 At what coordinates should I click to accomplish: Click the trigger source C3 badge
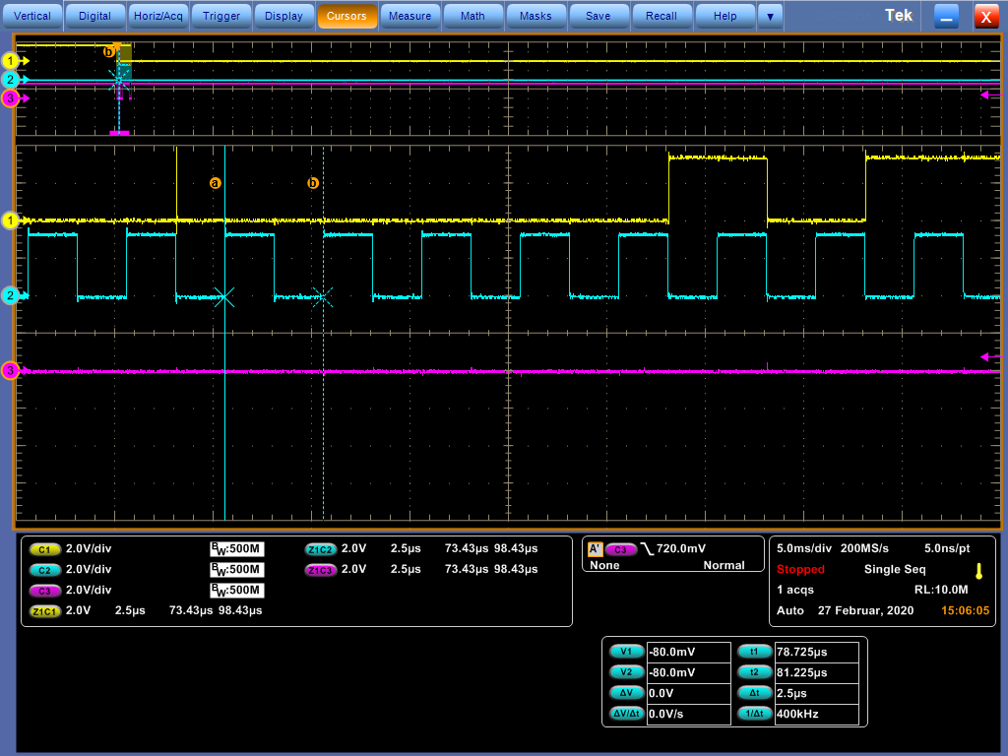point(620,549)
